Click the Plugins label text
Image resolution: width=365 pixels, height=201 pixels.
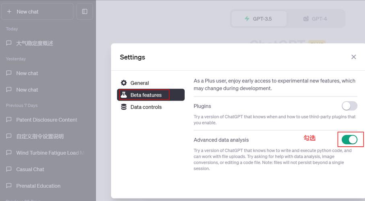click(x=202, y=106)
